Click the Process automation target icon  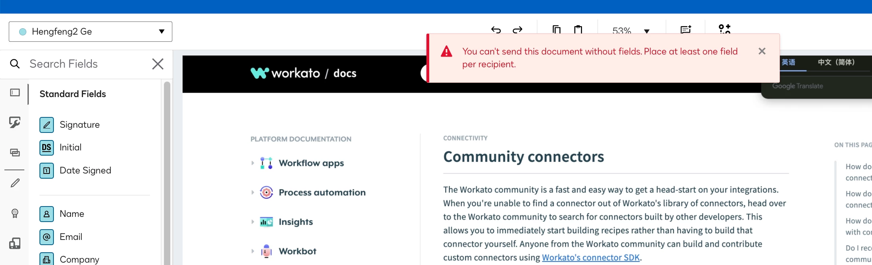266,193
